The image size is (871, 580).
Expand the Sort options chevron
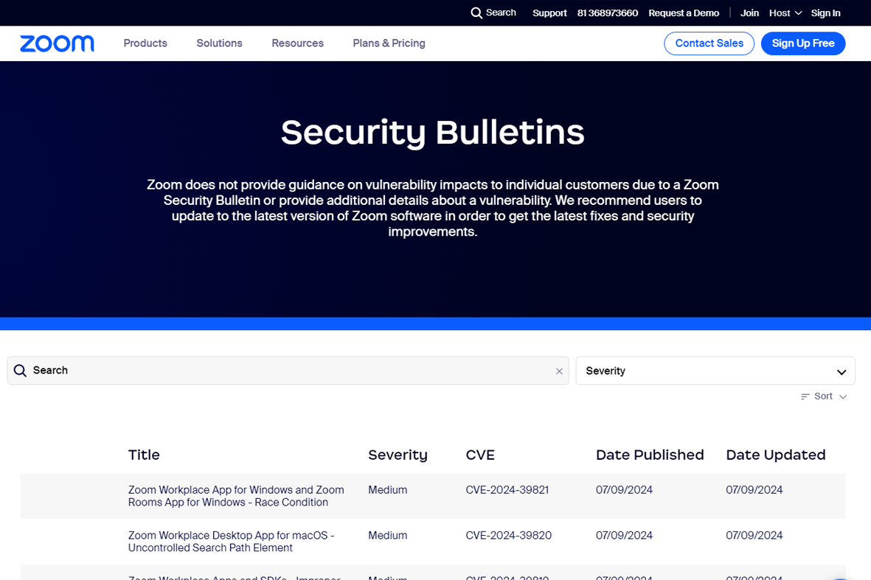(x=843, y=396)
